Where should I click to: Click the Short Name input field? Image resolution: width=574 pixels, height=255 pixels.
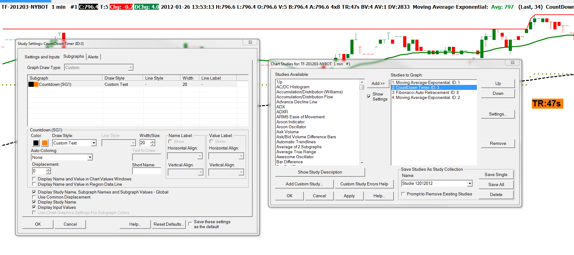[146, 171]
